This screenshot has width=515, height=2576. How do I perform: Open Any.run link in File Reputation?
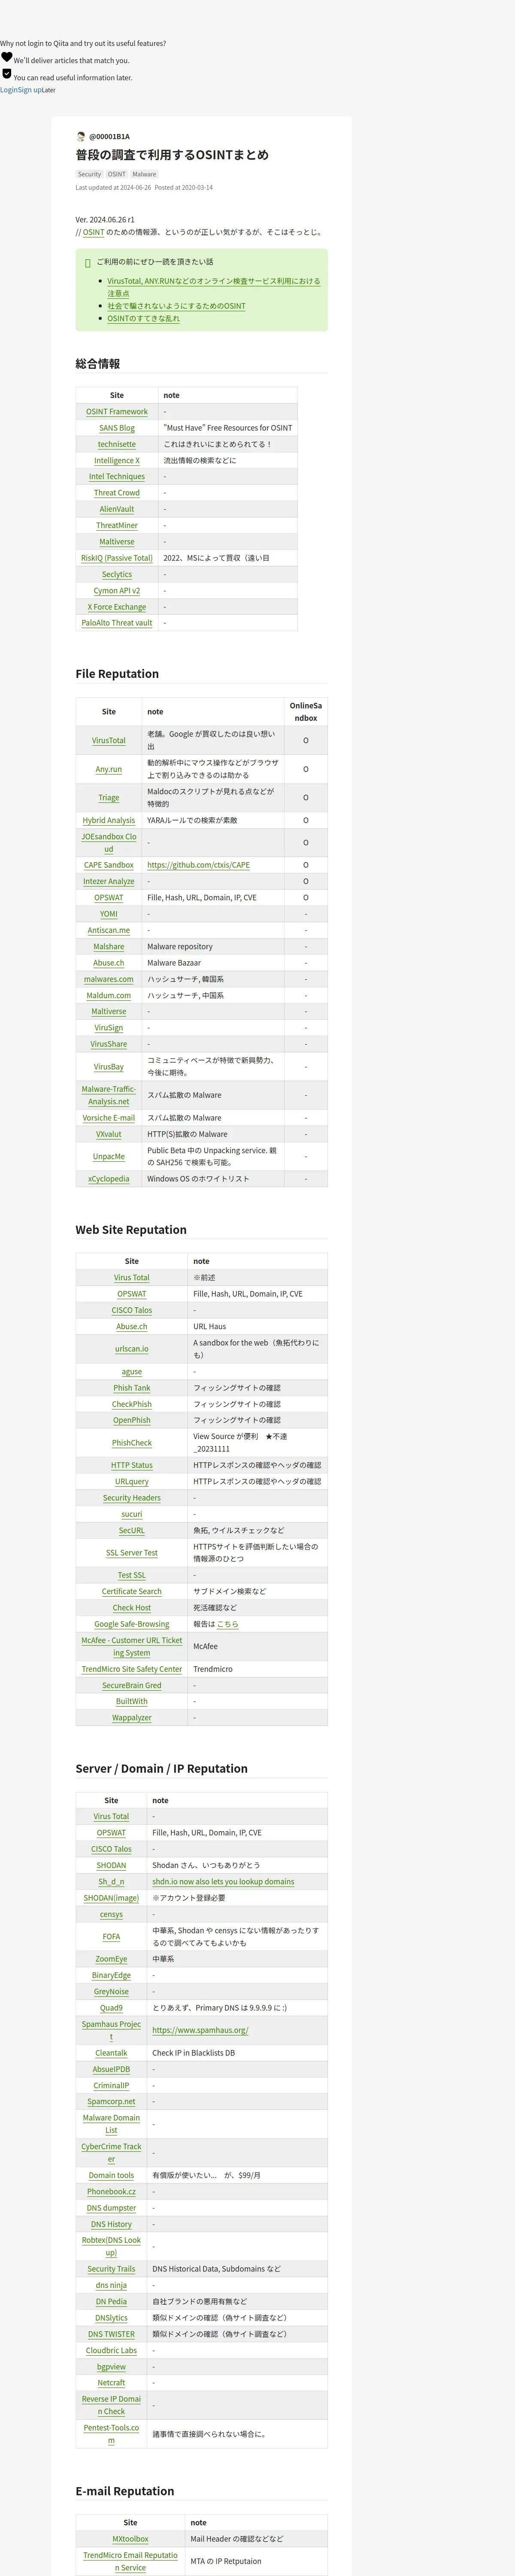click(109, 769)
